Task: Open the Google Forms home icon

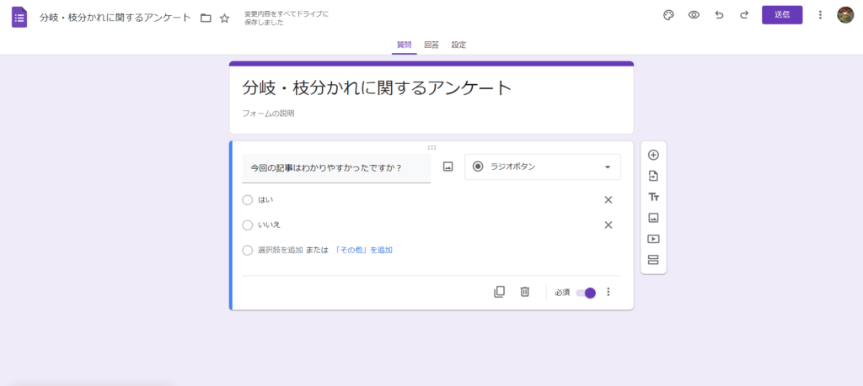Action: 19,17
